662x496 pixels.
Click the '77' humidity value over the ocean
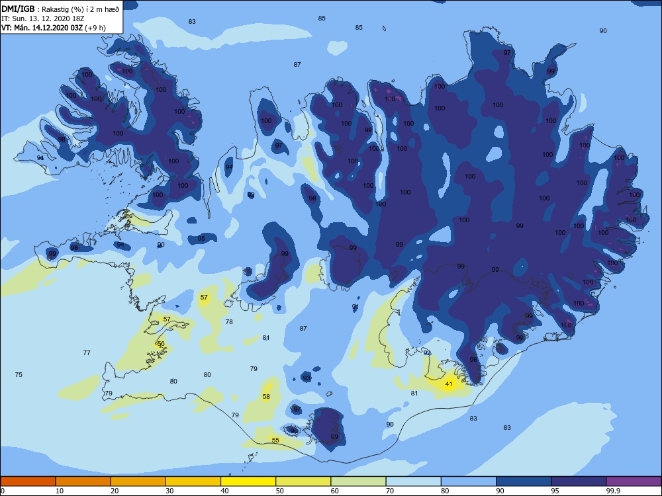(x=87, y=353)
